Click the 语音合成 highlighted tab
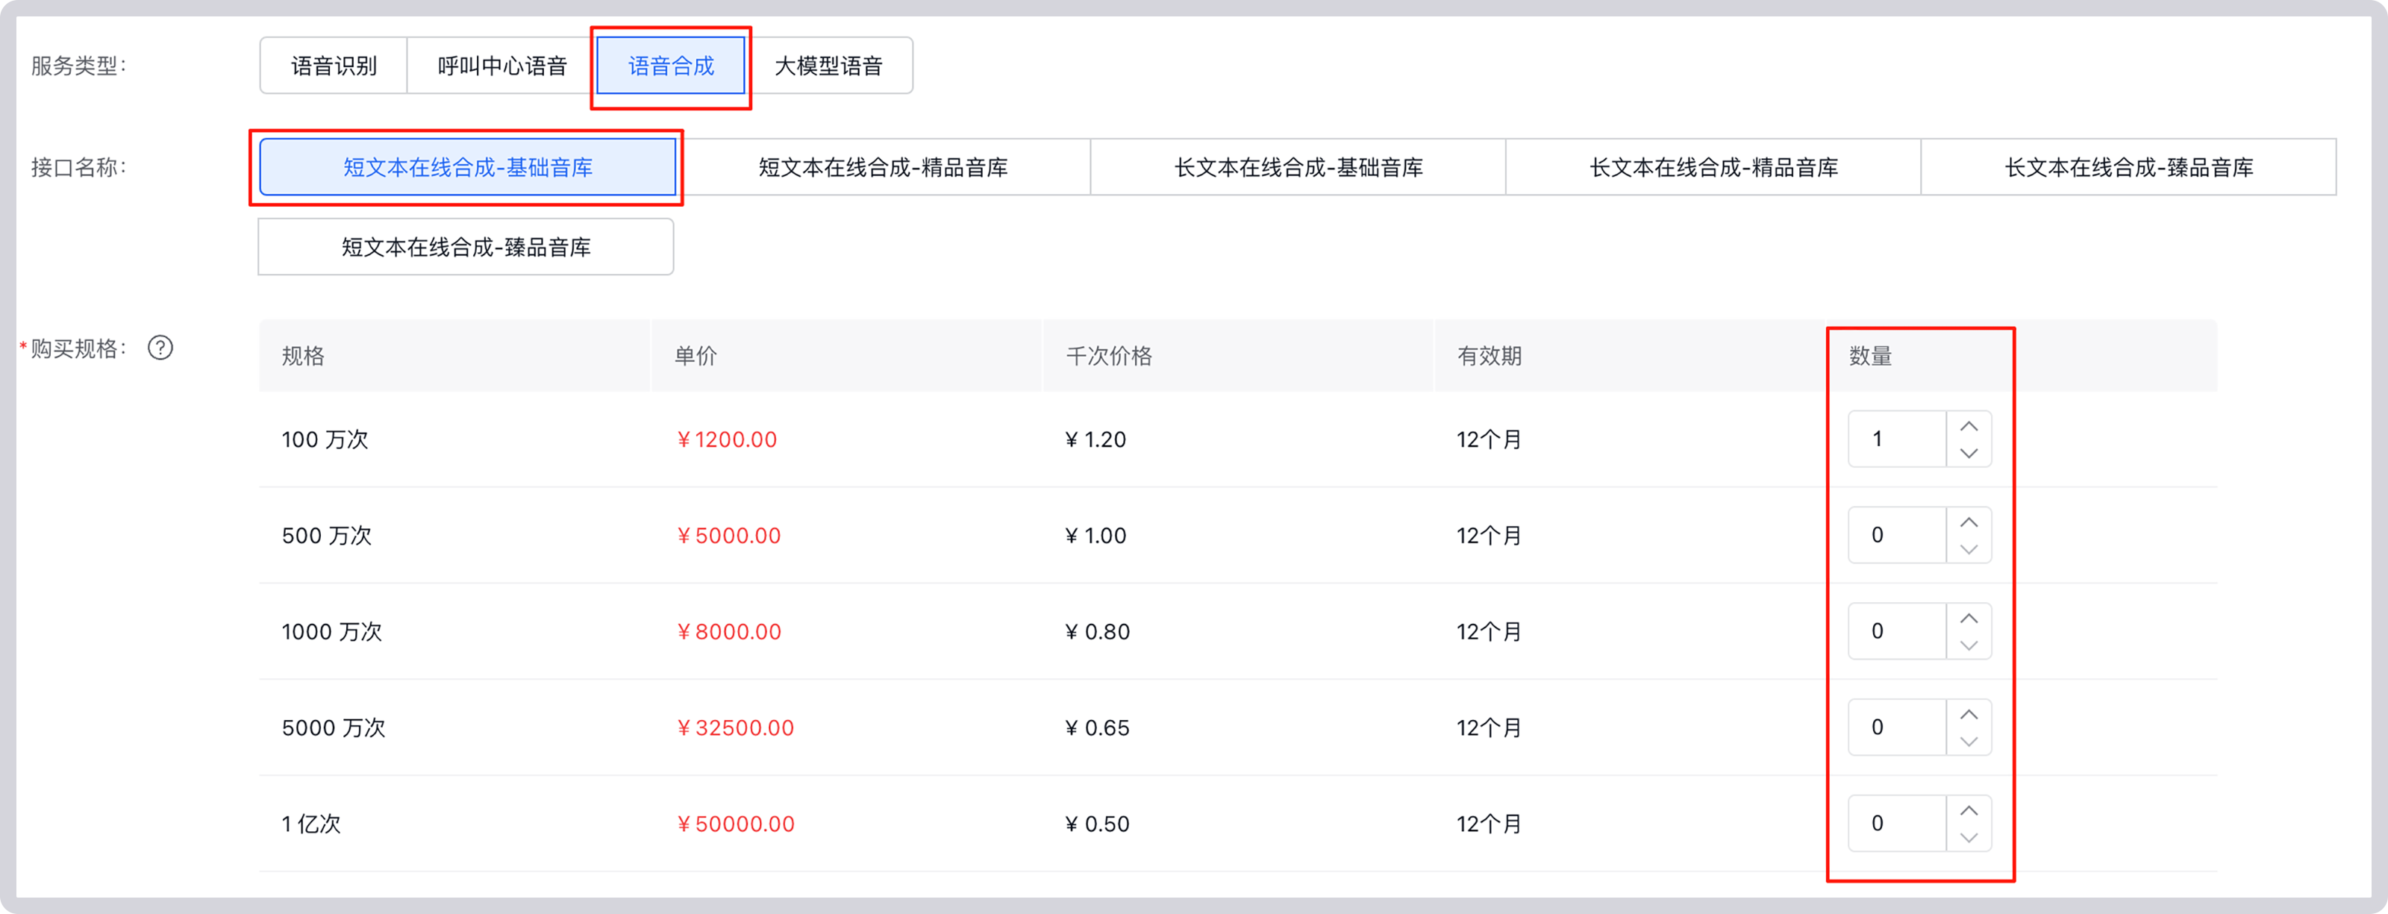Image resolution: width=2388 pixels, height=914 pixels. [x=670, y=65]
